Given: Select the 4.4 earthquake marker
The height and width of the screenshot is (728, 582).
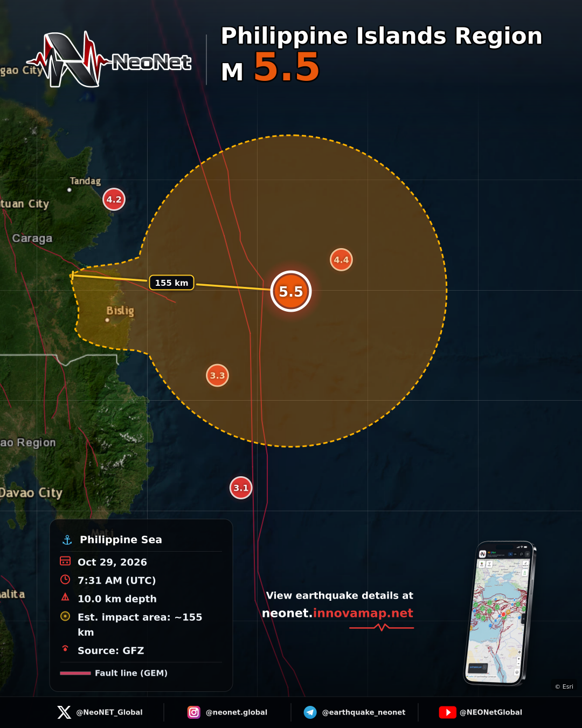Looking at the screenshot, I should 341,260.
